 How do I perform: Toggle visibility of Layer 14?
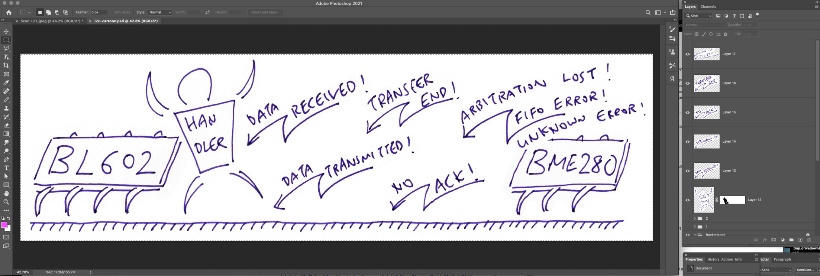(687, 142)
